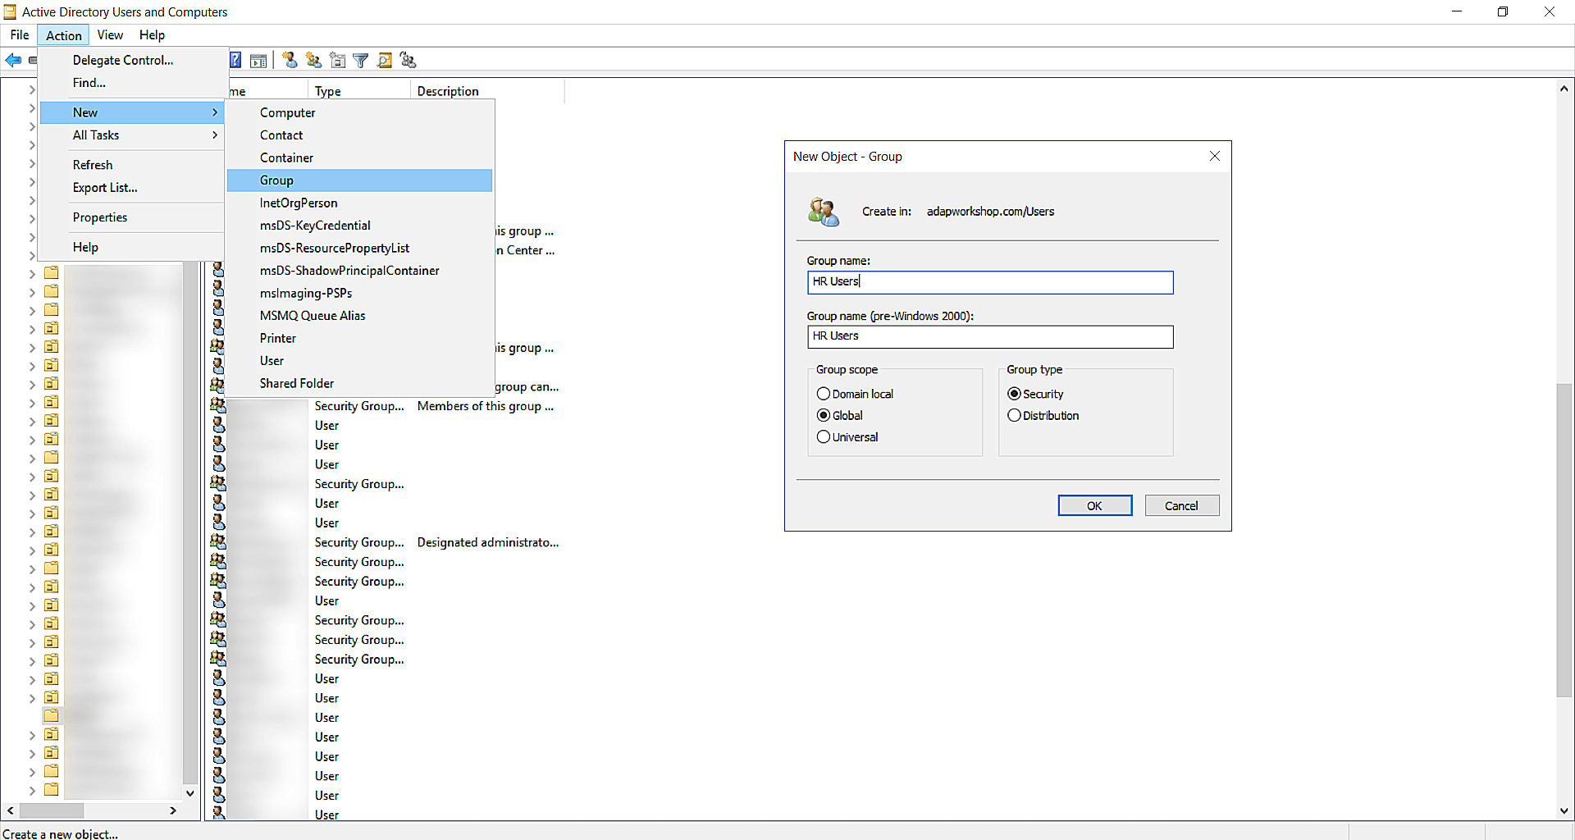The height and width of the screenshot is (840, 1575).
Task: Choose Group from the New submenu
Action: tap(277, 180)
